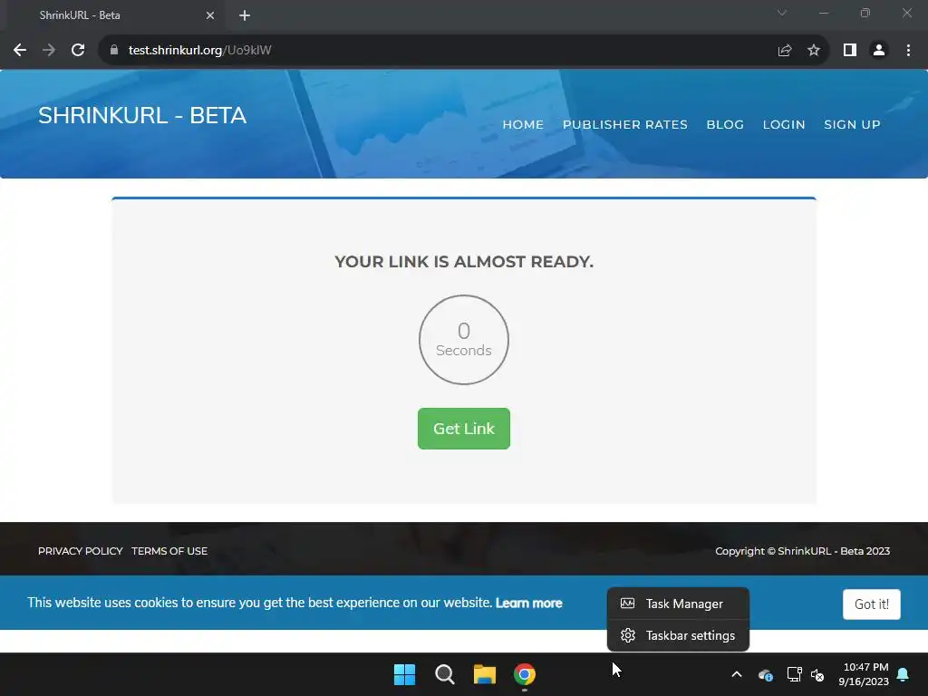
Task: Open PUBLISHER RATES page
Action: pos(625,124)
